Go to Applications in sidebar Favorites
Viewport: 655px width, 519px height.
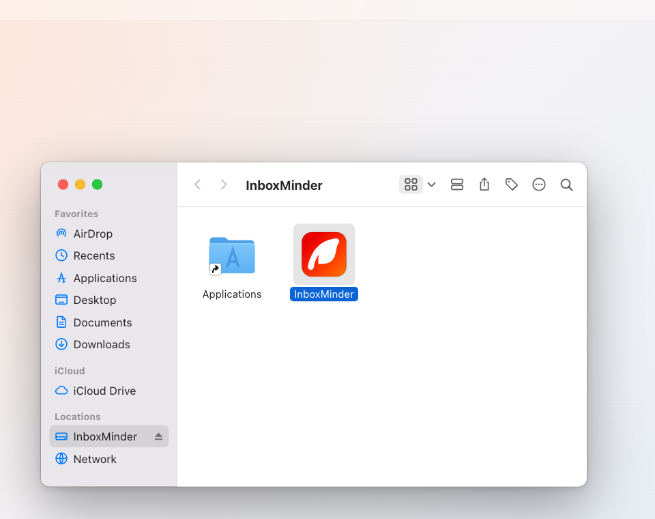click(109, 278)
